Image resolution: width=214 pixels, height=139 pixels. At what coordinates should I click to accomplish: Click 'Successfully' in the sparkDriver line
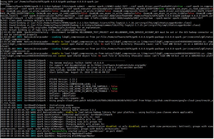[x=59, y=131]
